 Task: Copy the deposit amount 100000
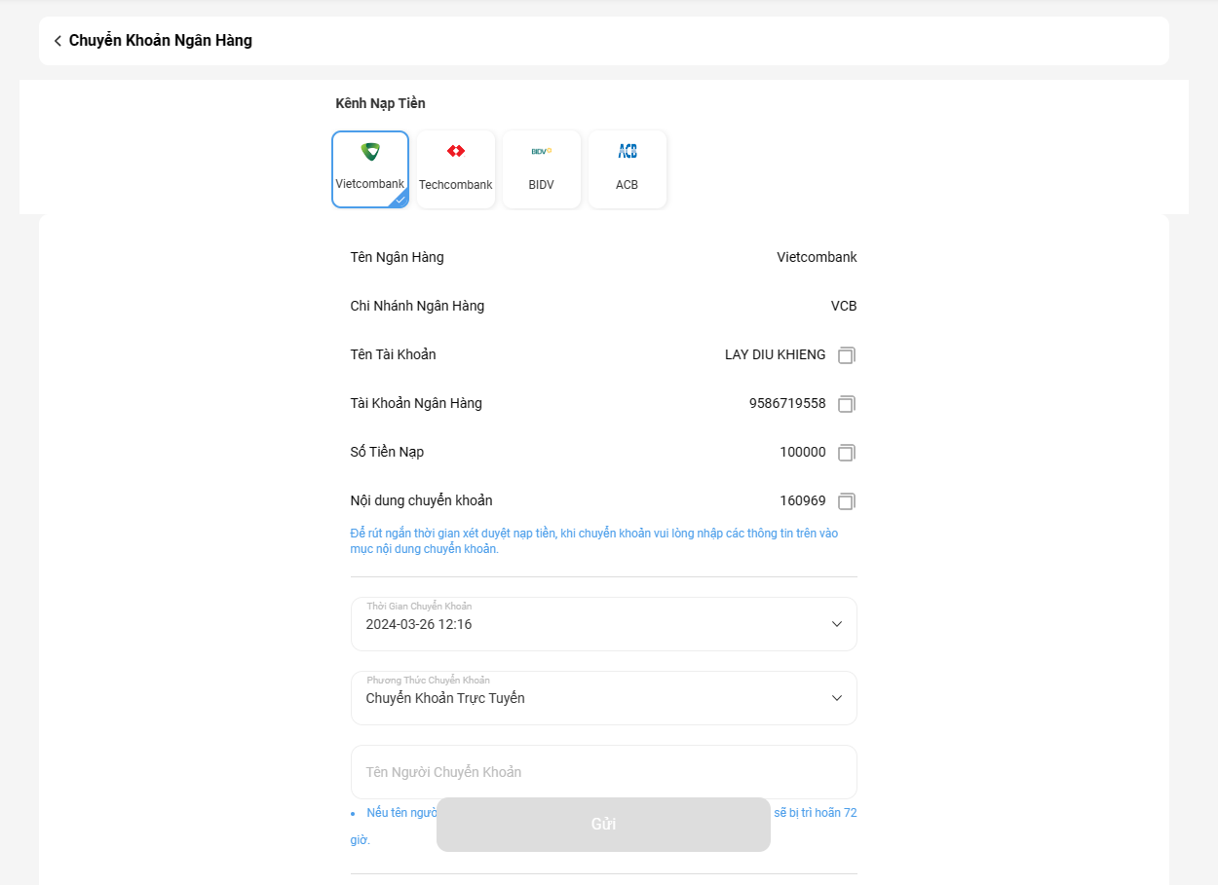tap(846, 453)
